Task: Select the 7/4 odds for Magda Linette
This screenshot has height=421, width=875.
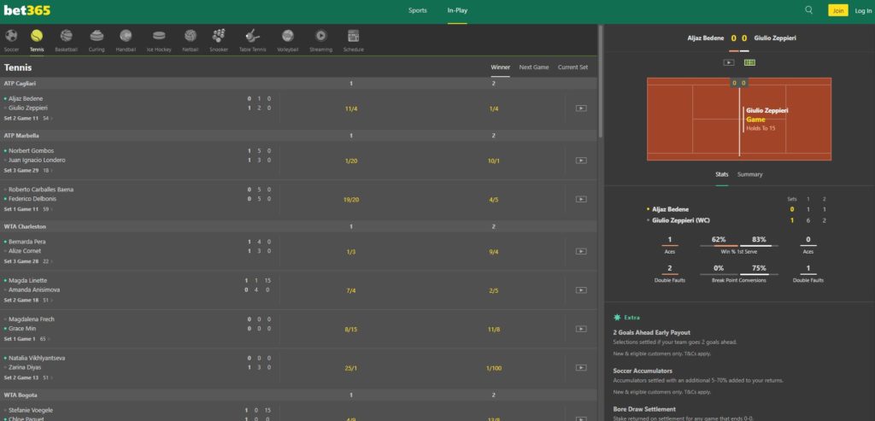Action: click(x=351, y=290)
